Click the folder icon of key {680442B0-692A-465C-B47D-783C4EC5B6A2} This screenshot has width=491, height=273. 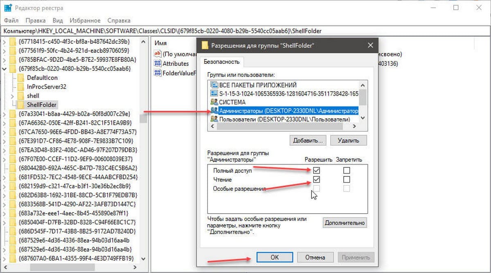(12, 168)
